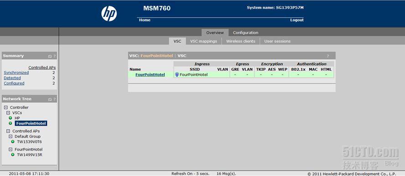Click the Network Tree panel pin icon
405x176 pixels.
click(50, 99)
